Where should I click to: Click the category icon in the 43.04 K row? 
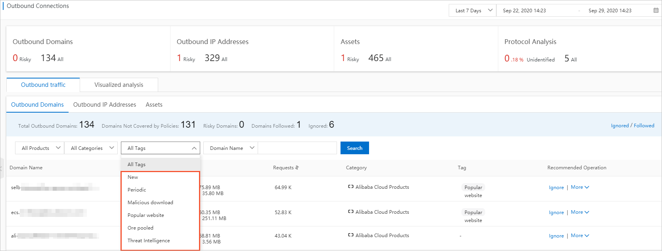[x=350, y=235]
